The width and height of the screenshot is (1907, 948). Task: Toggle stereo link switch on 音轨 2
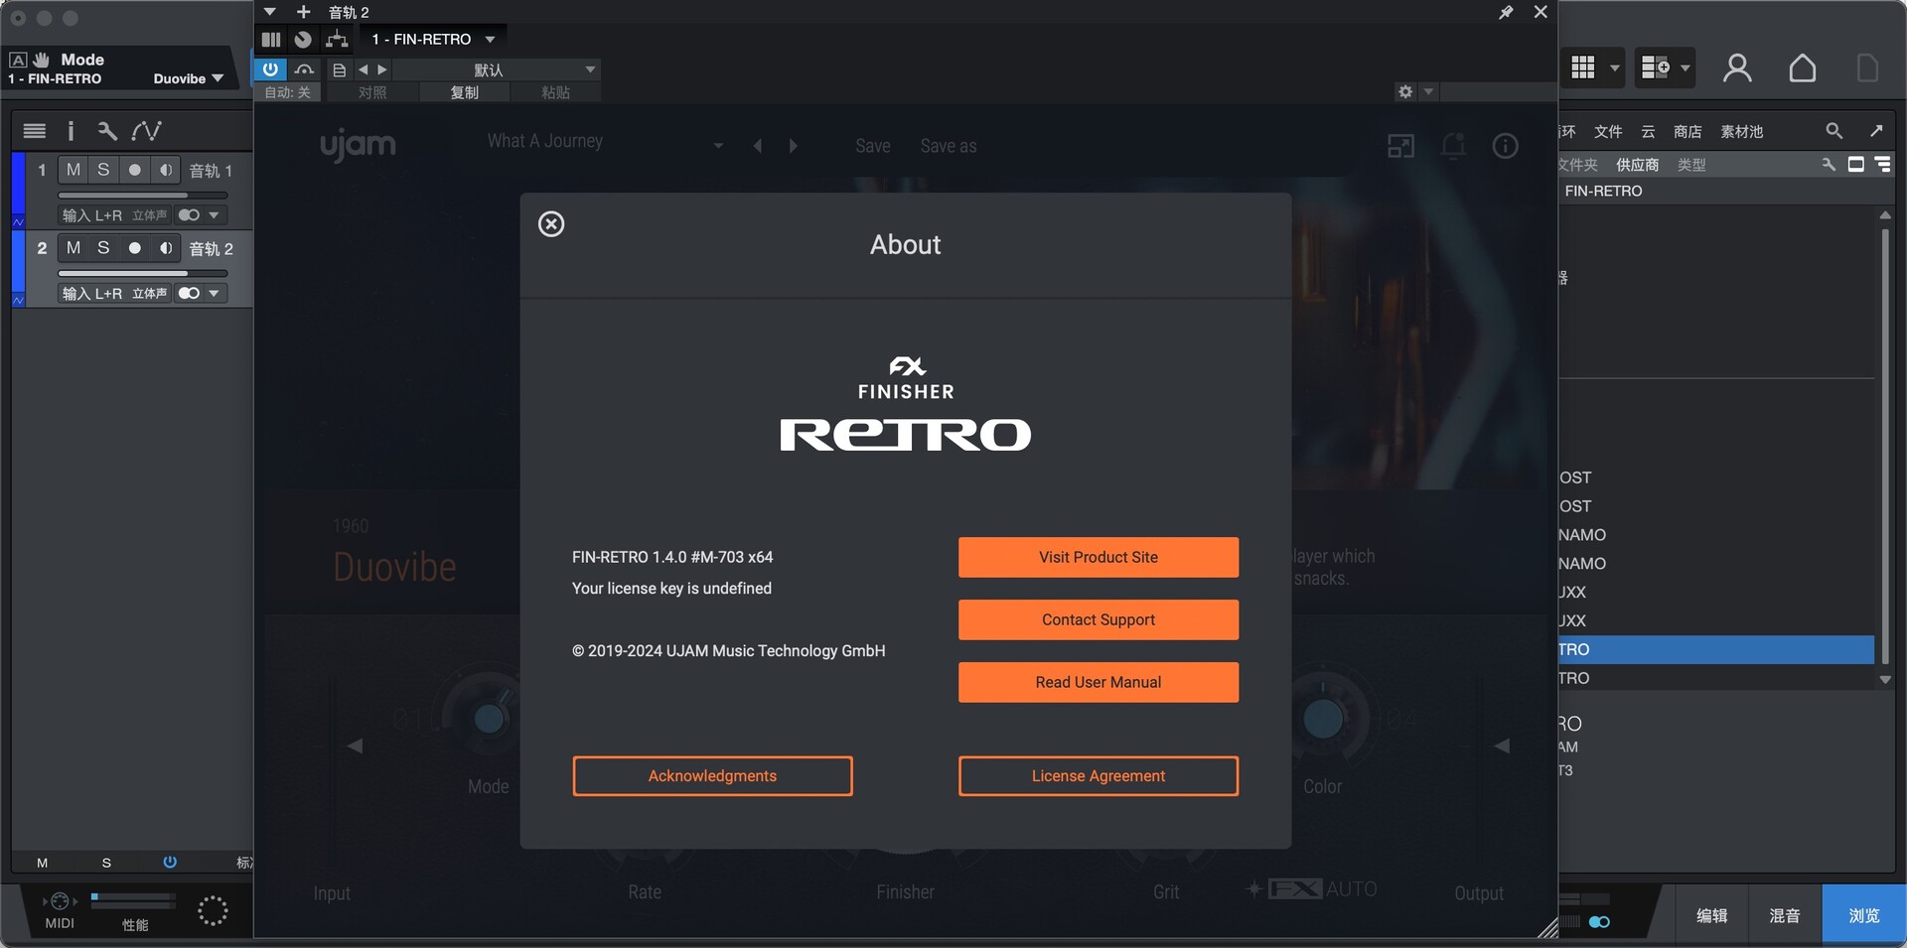(x=189, y=293)
